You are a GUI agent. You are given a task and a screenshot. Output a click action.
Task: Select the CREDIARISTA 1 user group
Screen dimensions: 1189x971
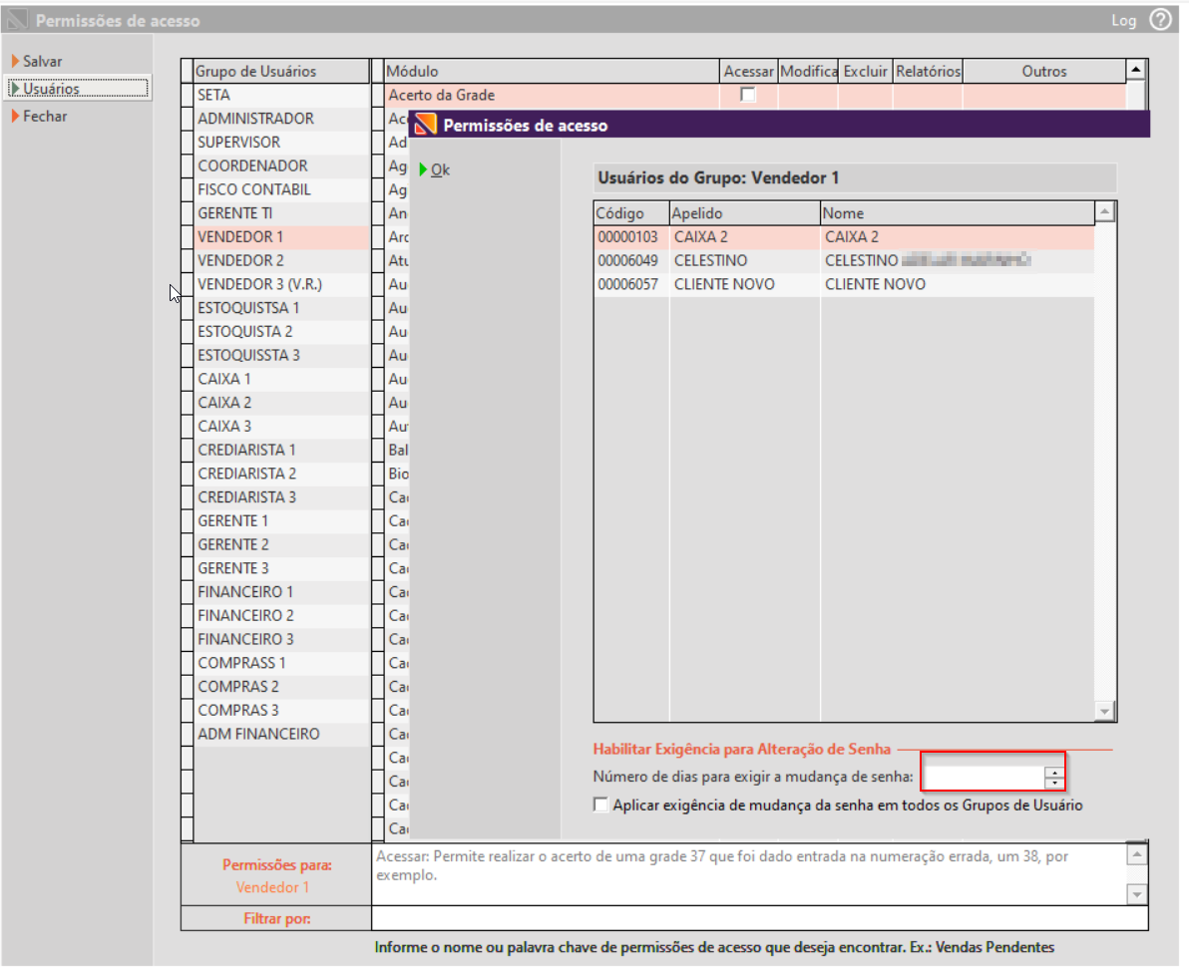281,450
